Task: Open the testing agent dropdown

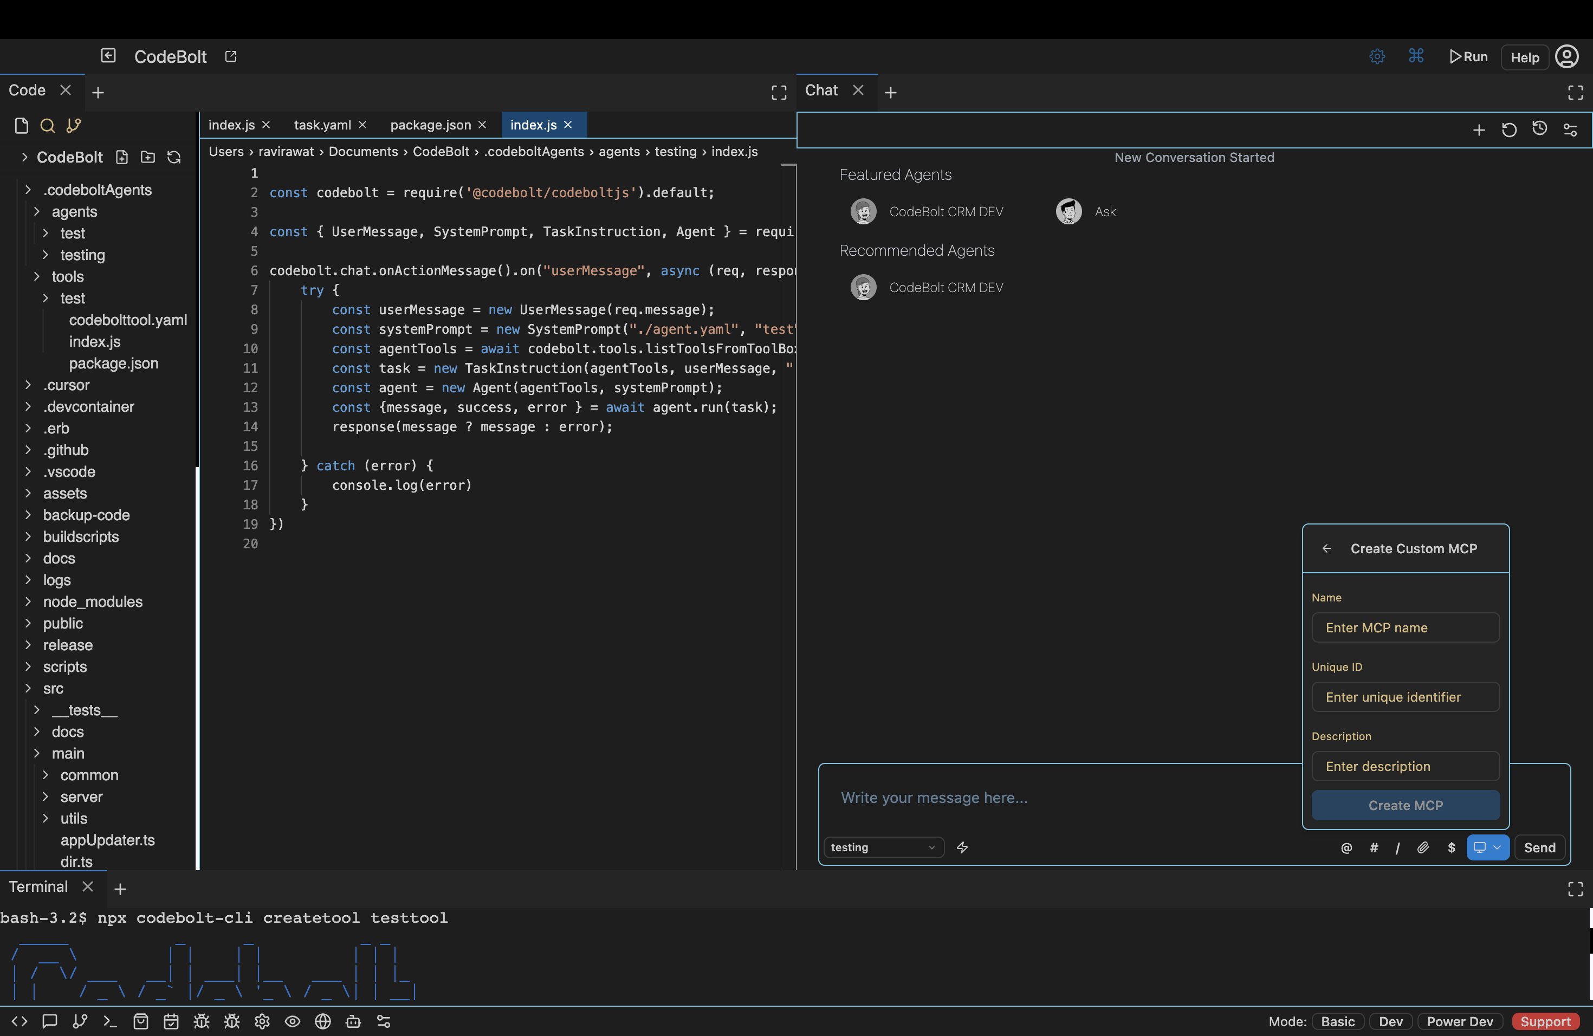Action: (884, 848)
